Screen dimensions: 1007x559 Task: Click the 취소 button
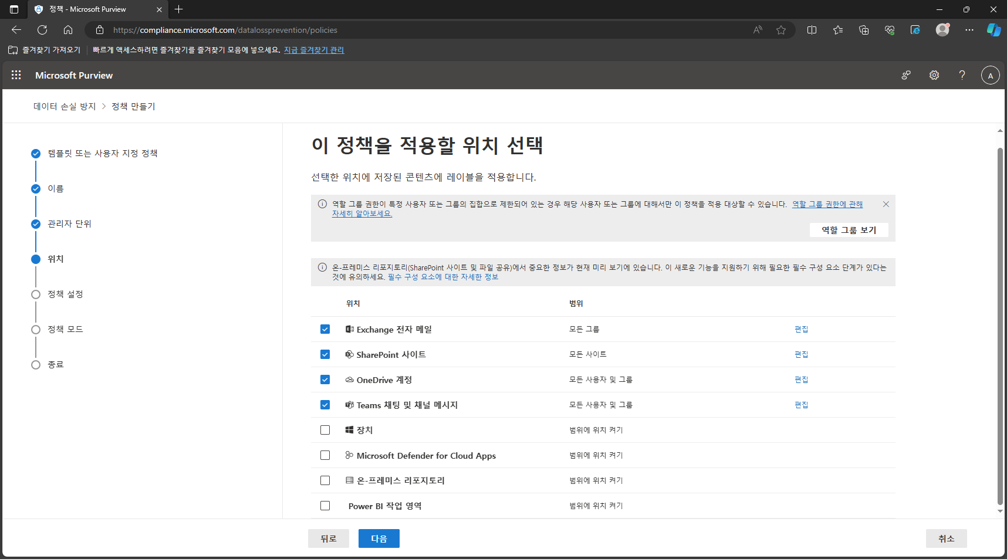(947, 538)
